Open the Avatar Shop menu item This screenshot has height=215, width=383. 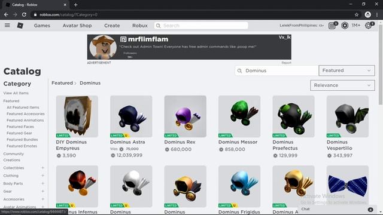[x=77, y=26]
